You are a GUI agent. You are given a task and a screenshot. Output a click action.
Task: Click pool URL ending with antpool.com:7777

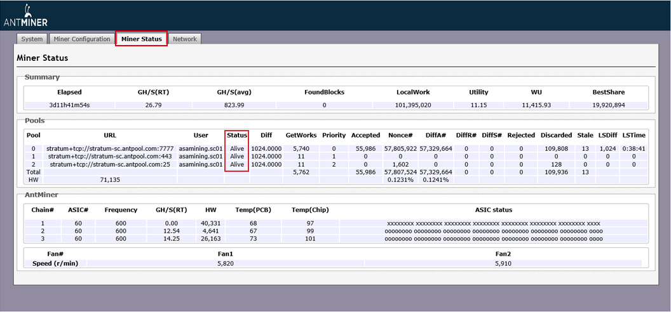pyautogui.click(x=110, y=148)
